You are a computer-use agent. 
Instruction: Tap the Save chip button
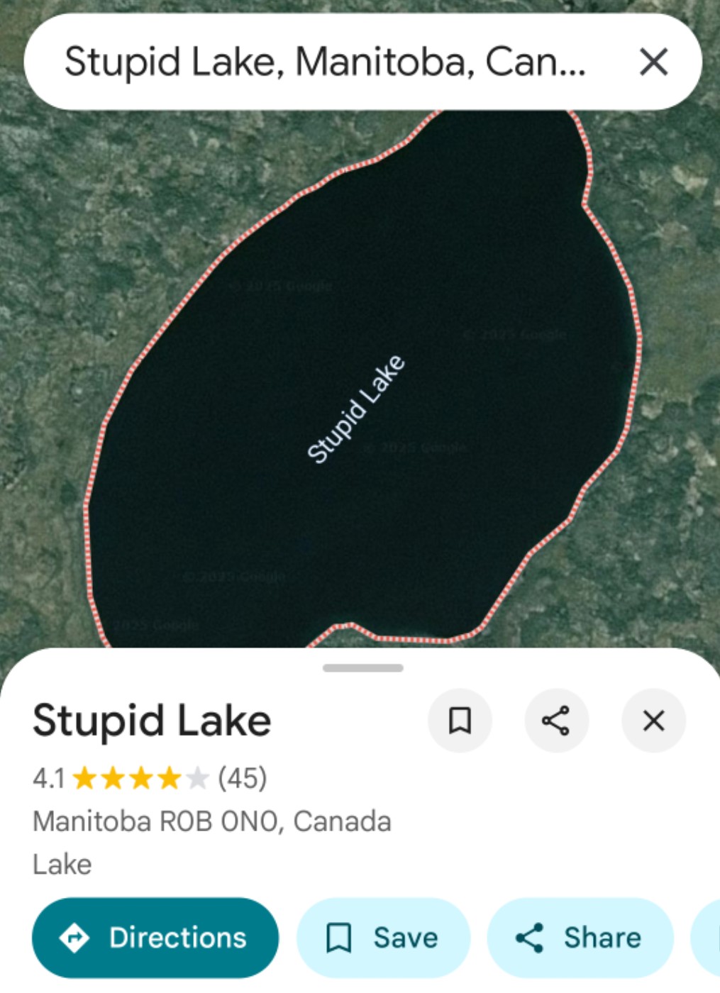pos(383,938)
